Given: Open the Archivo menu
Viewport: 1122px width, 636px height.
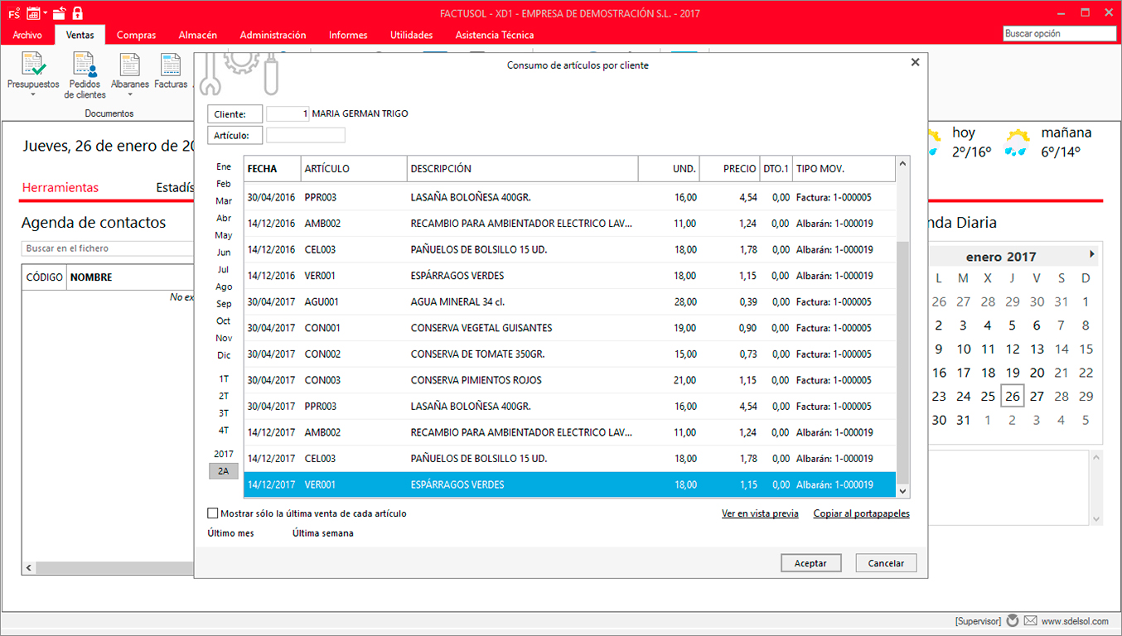Looking at the screenshot, I should [x=27, y=35].
